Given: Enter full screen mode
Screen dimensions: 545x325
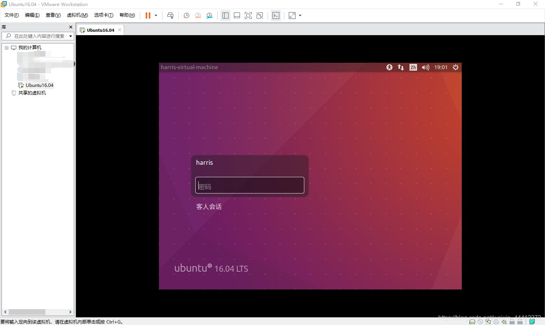Looking at the screenshot, I should coord(248,15).
